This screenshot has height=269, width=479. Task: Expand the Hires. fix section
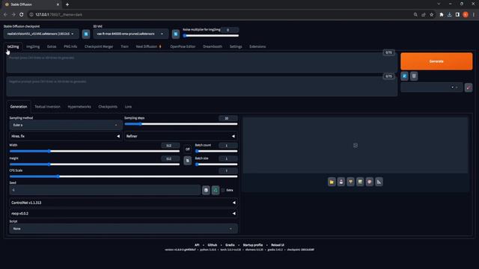[65, 136]
